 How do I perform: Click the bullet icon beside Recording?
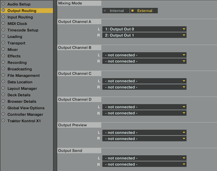tap(3, 62)
